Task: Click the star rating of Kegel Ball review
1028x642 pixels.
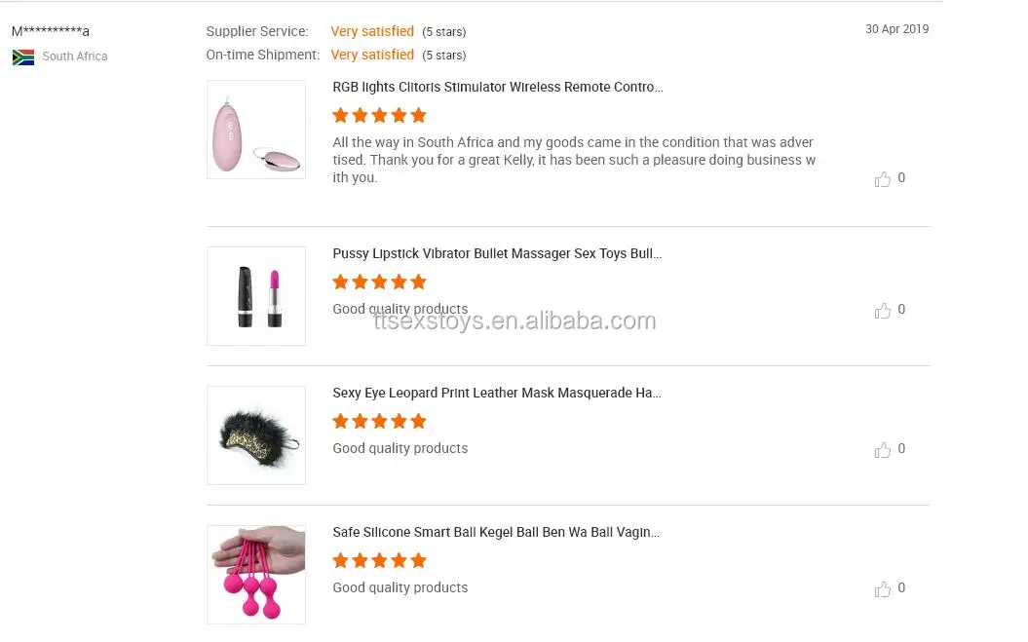Action: click(380, 561)
